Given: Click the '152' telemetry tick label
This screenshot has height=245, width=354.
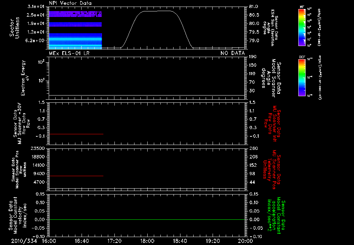Looking at the screenshot, I should [x=253, y=165].
